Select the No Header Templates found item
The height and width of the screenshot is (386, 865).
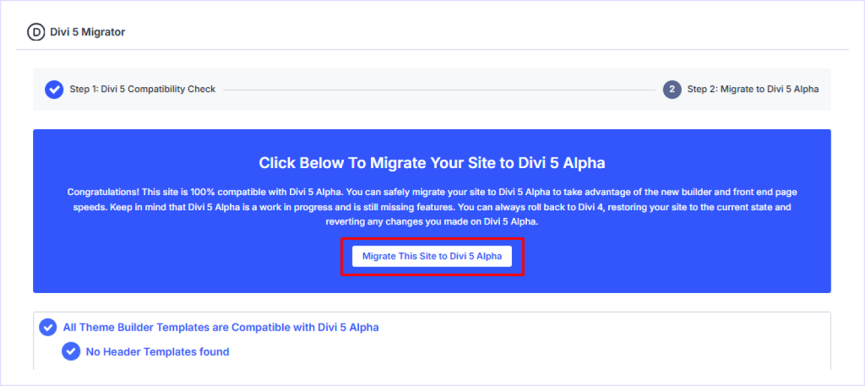tap(157, 351)
